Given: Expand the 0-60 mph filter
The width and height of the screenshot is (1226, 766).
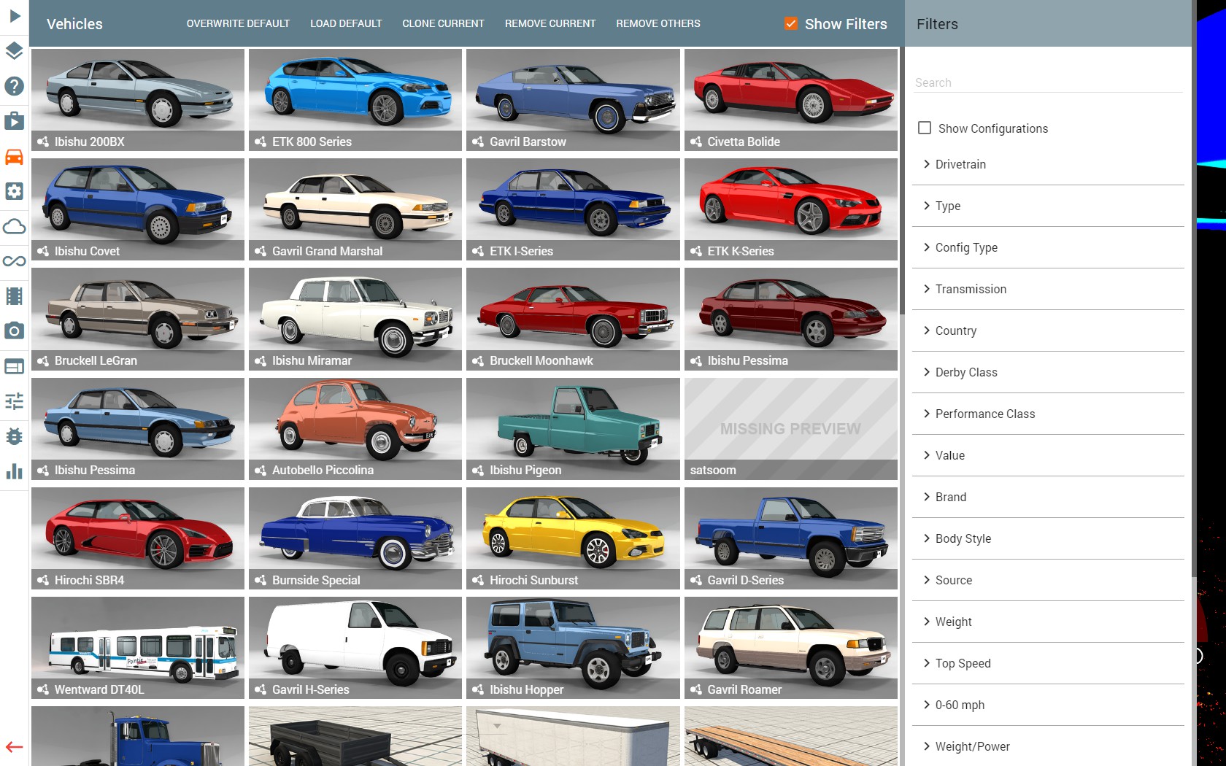Looking at the screenshot, I should click(x=1048, y=705).
